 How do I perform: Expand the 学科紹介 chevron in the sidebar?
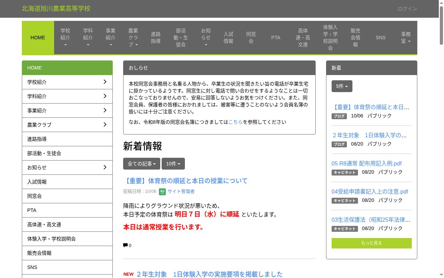click(105, 96)
